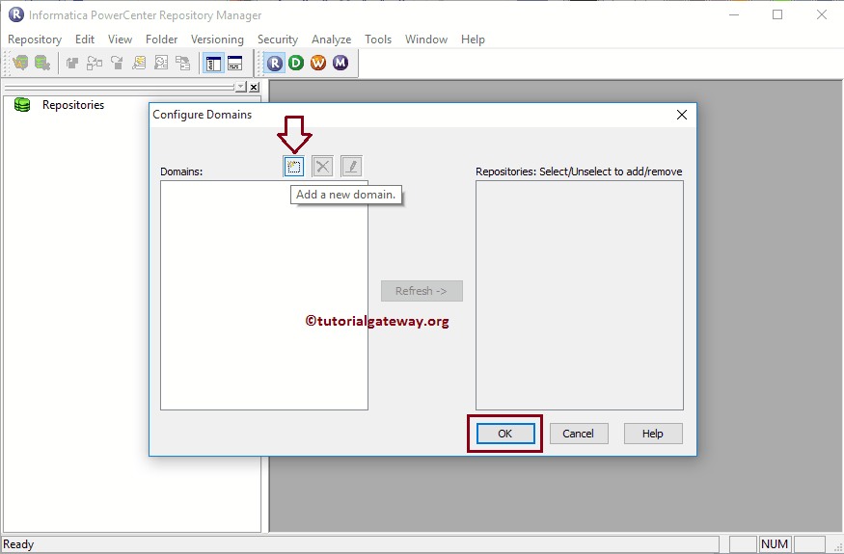The width and height of the screenshot is (844, 554).
Task: Toggle the Output window view icon
Action: tap(234, 63)
